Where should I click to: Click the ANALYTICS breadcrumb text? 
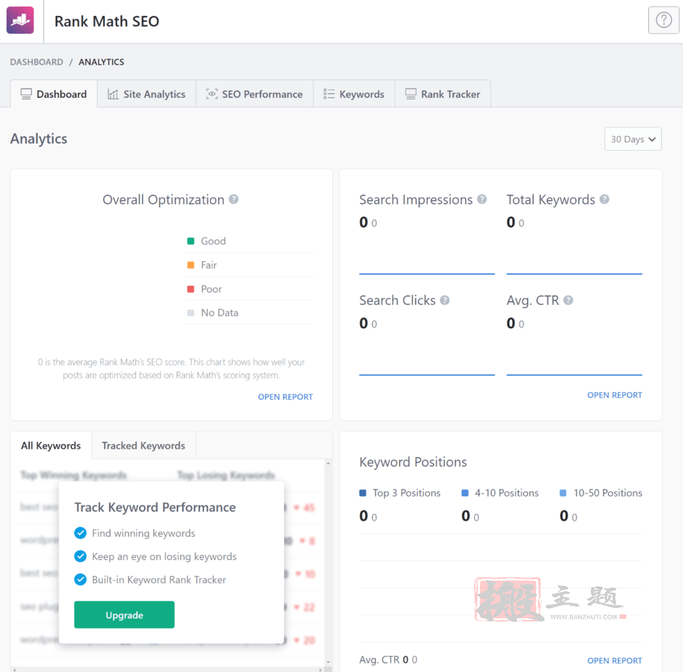pos(101,62)
